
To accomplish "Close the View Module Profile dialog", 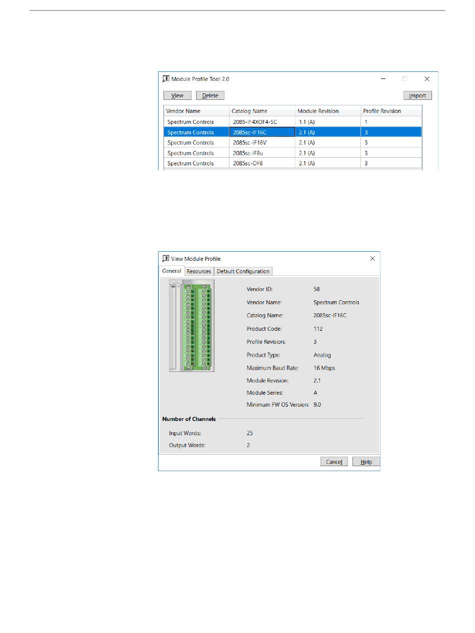I will (372, 259).
